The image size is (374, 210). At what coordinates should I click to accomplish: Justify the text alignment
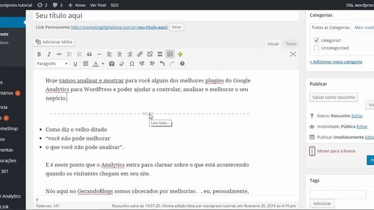[x=85, y=64]
